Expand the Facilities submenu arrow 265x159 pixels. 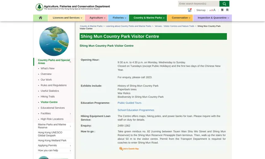click(70, 113)
